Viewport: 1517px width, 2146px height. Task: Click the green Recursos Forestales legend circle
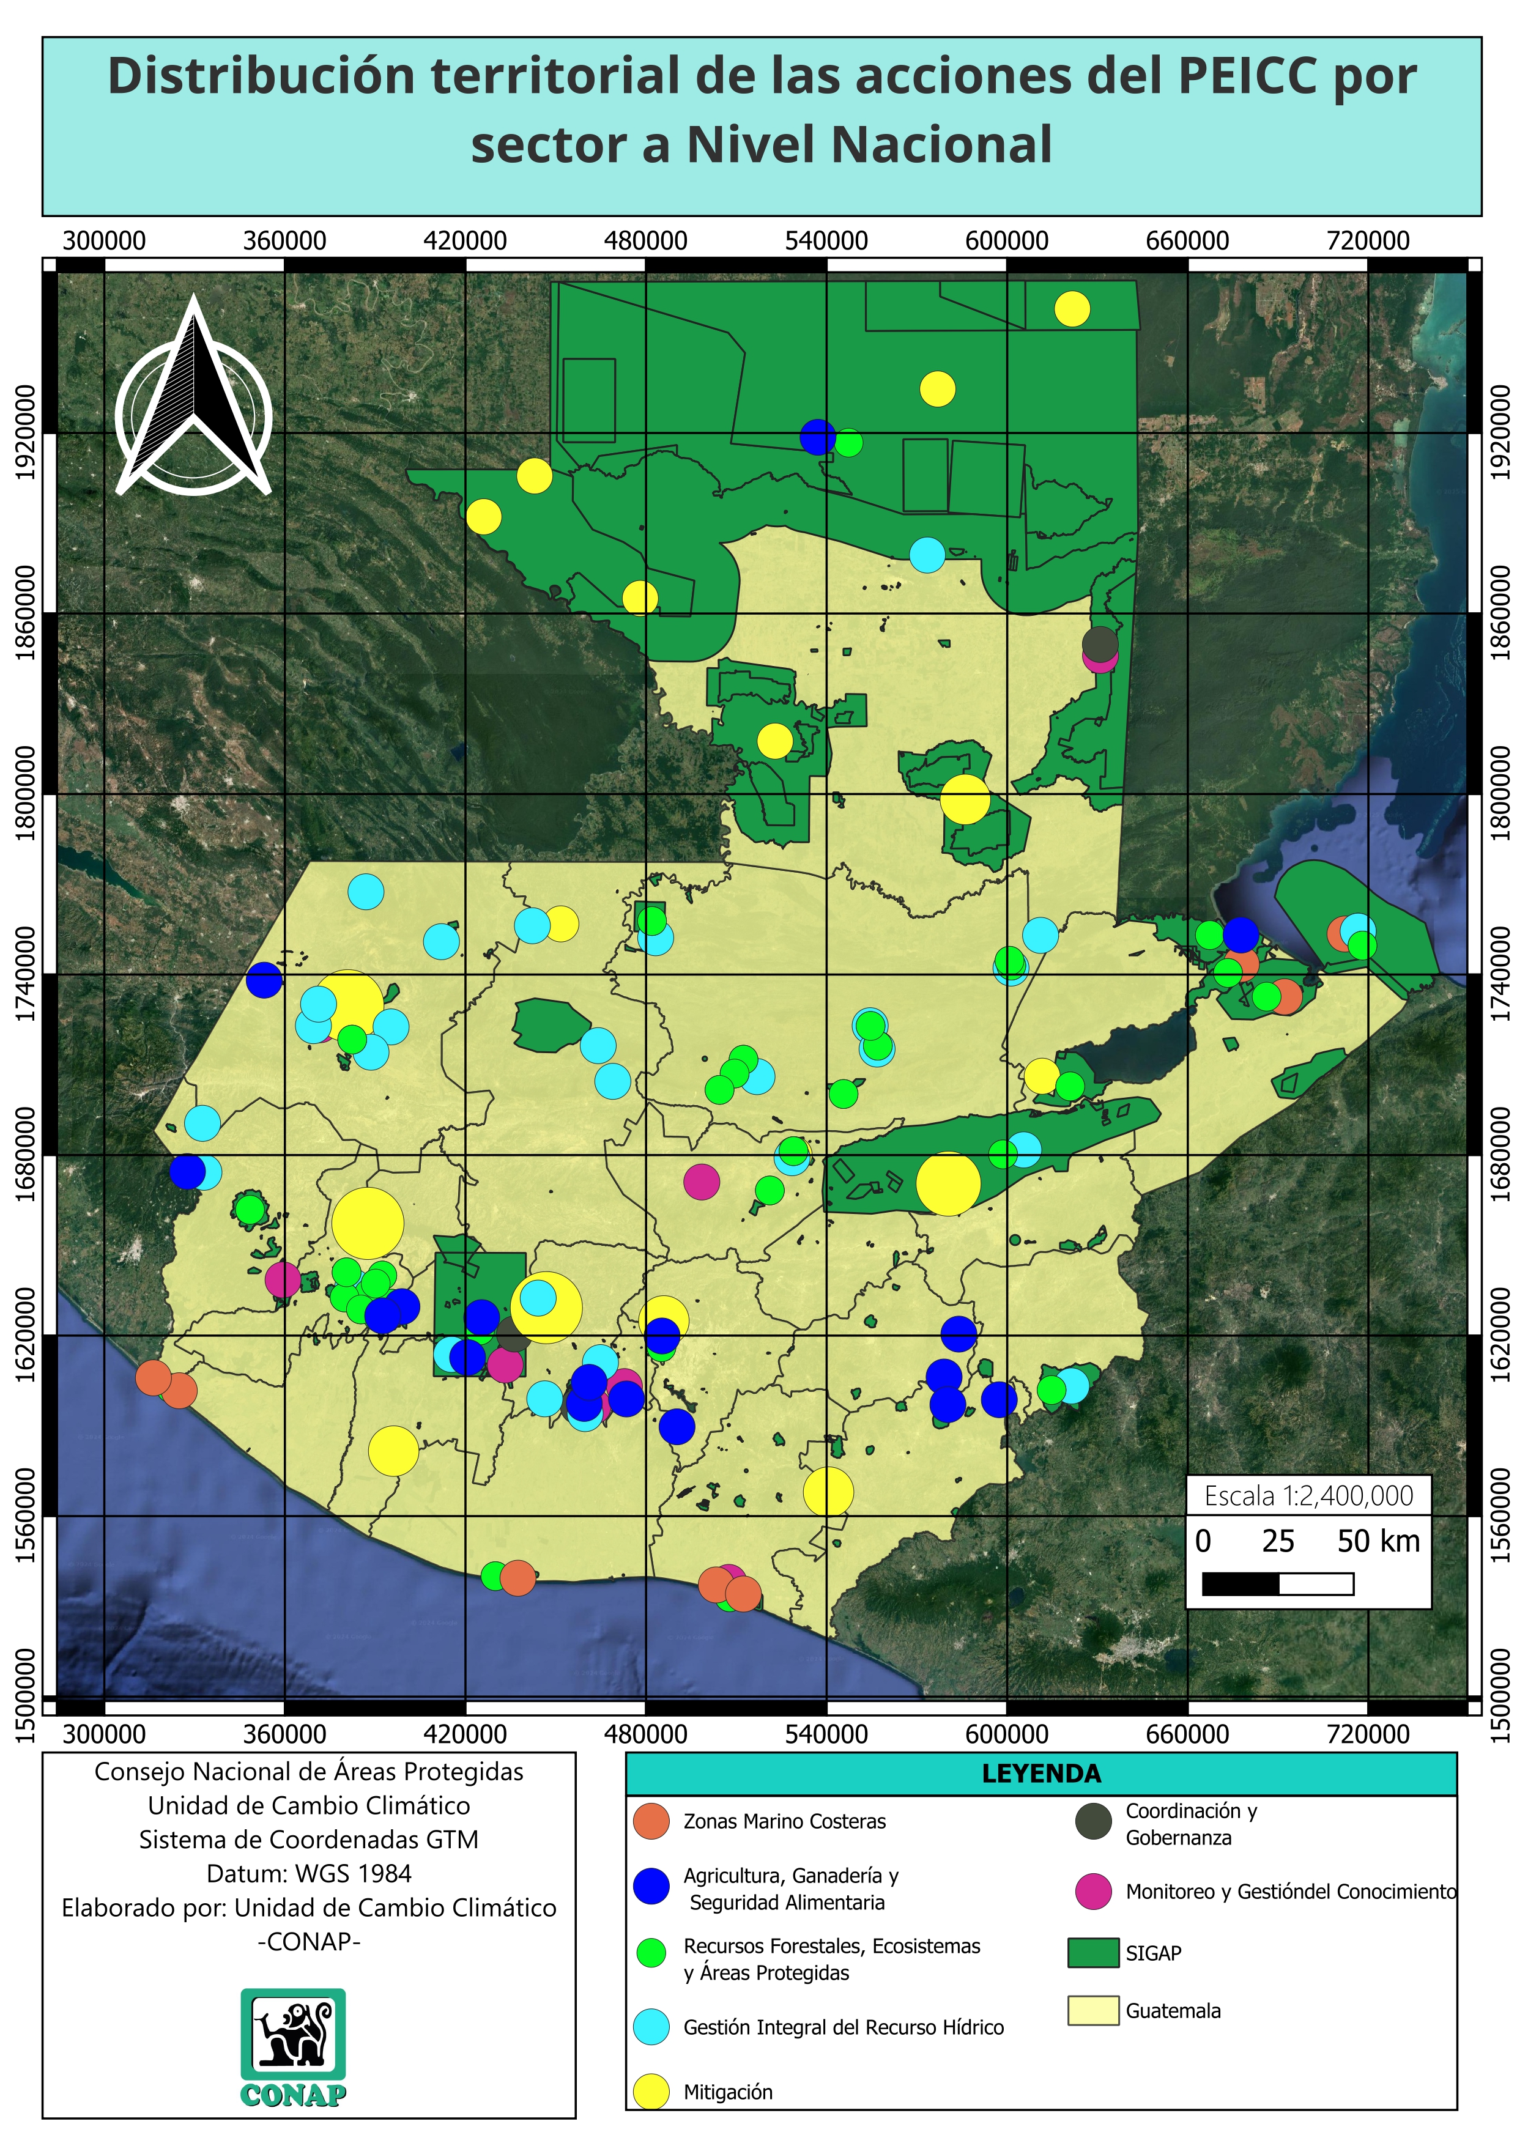click(x=651, y=1953)
